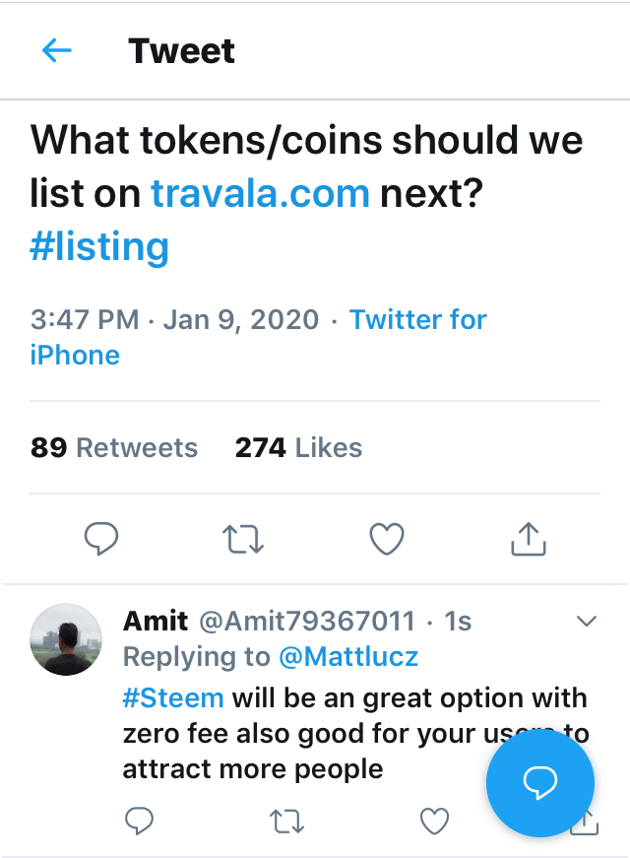View the 274 Likes list
Image resolution: width=630 pixels, height=858 pixels.
pyautogui.click(x=298, y=447)
